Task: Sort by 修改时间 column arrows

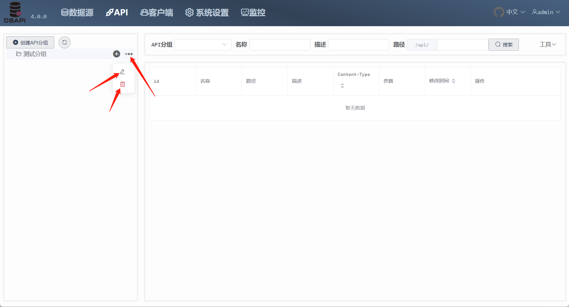Action: [454, 81]
